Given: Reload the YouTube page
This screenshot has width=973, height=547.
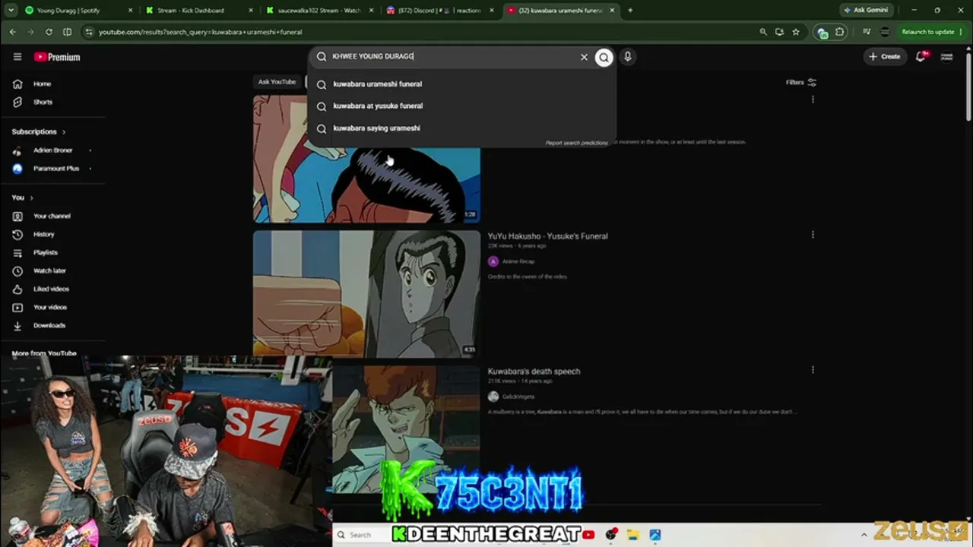Looking at the screenshot, I should (49, 32).
